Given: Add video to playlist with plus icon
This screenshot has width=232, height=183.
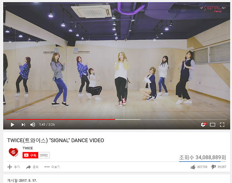Looking at the screenshot, I should click(x=14, y=167).
